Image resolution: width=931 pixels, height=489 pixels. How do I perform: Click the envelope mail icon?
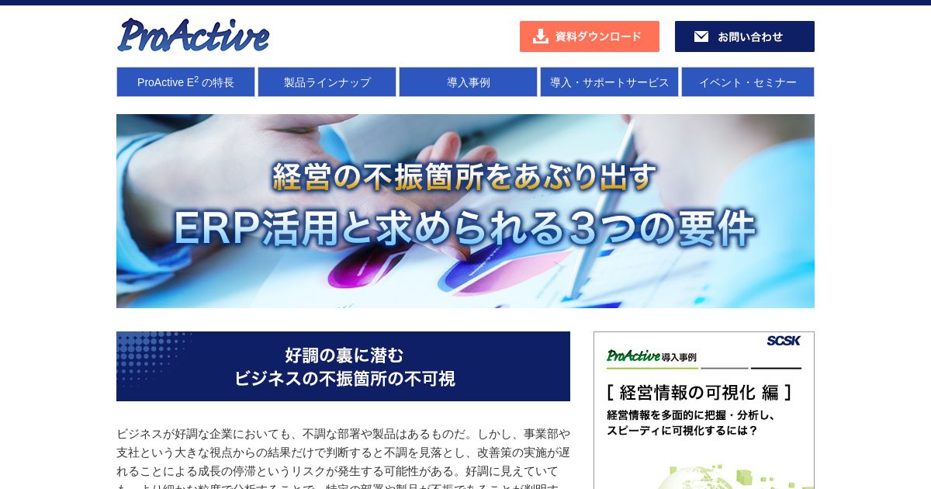[701, 36]
